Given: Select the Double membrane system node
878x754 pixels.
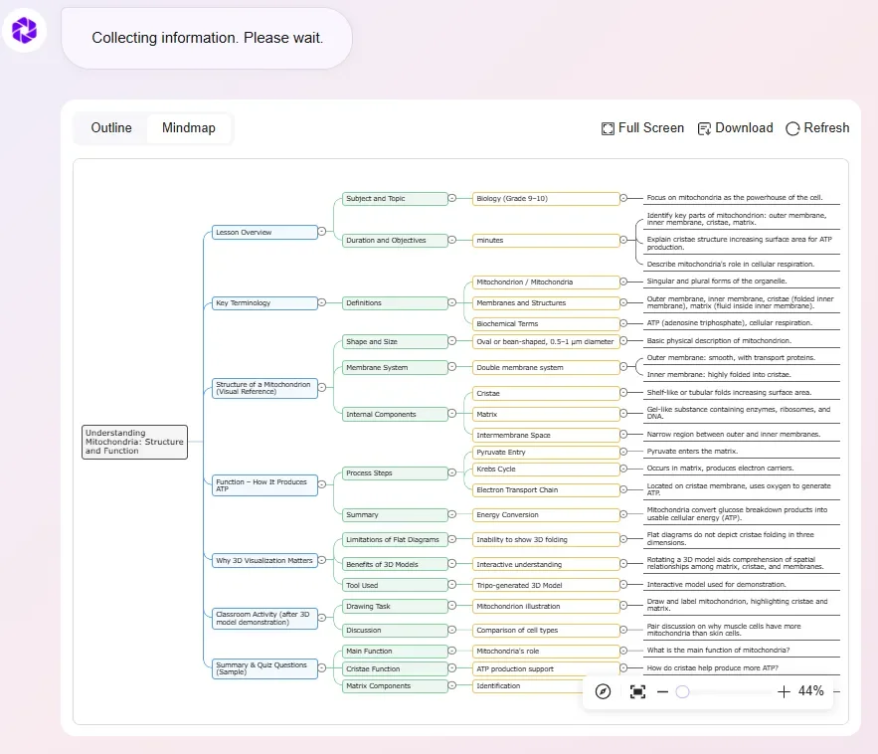Looking at the screenshot, I should [x=546, y=367].
